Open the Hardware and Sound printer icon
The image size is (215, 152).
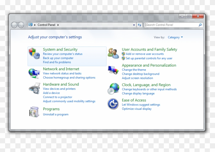click(x=34, y=88)
